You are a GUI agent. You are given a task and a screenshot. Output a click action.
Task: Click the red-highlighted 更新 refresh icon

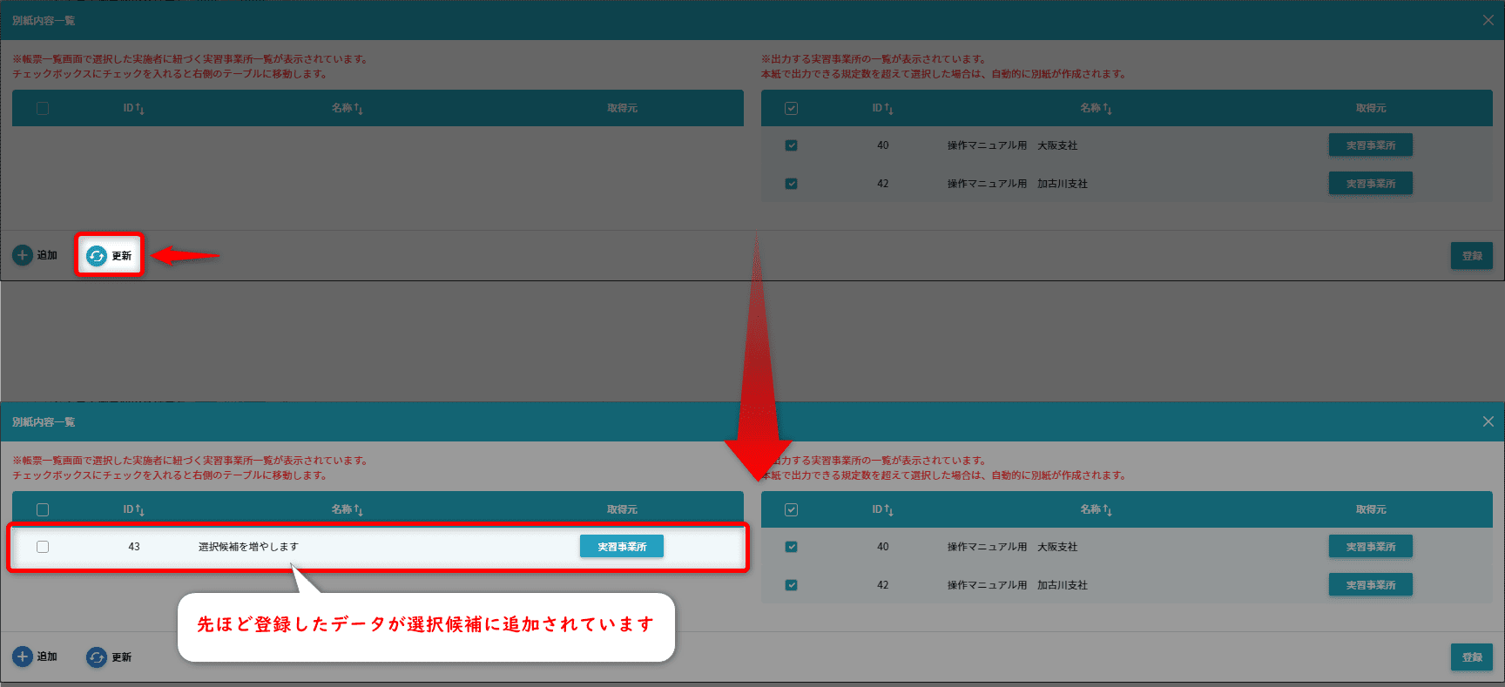(x=97, y=256)
